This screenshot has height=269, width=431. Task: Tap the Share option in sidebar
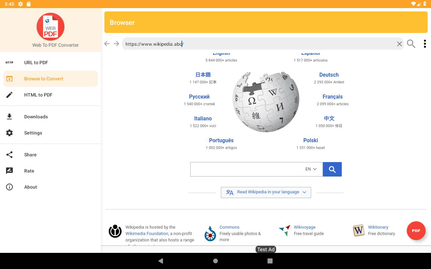coord(30,155)
